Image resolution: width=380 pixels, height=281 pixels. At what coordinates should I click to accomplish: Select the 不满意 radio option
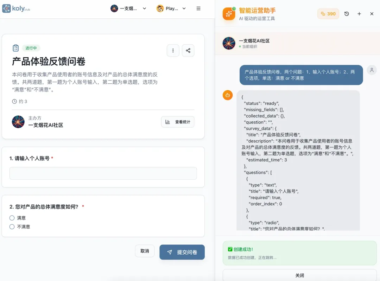12,226
